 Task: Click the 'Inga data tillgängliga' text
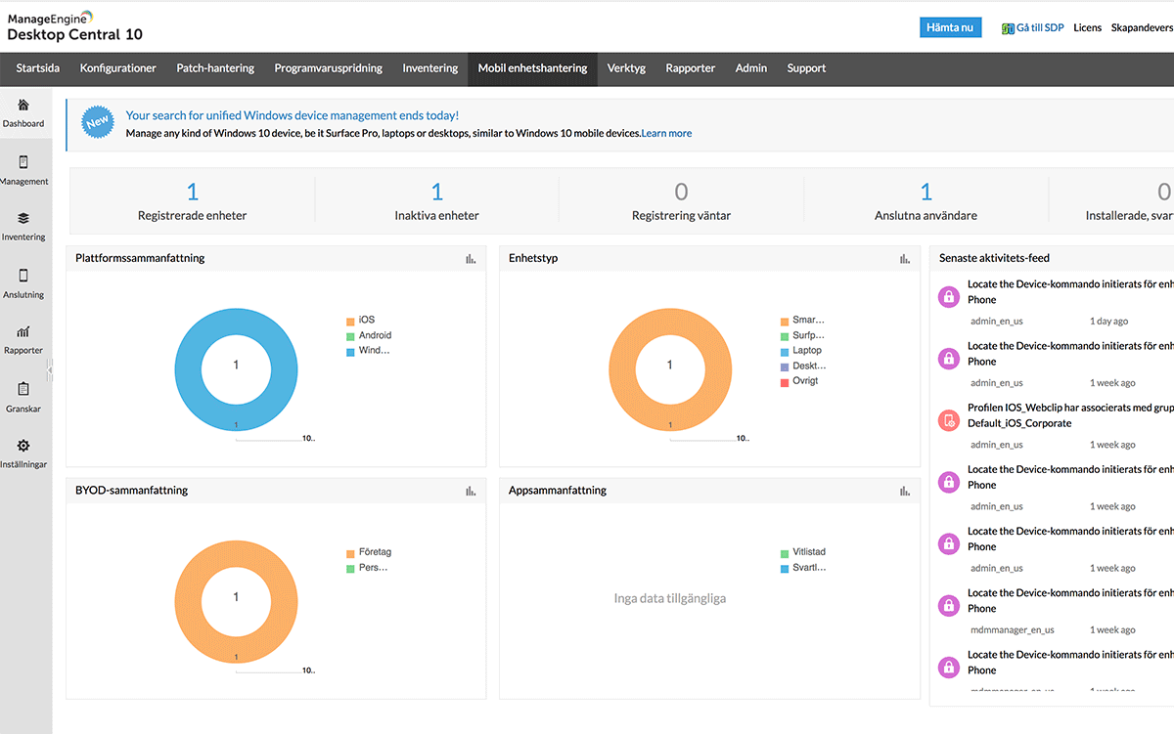[x=670, y=598]
